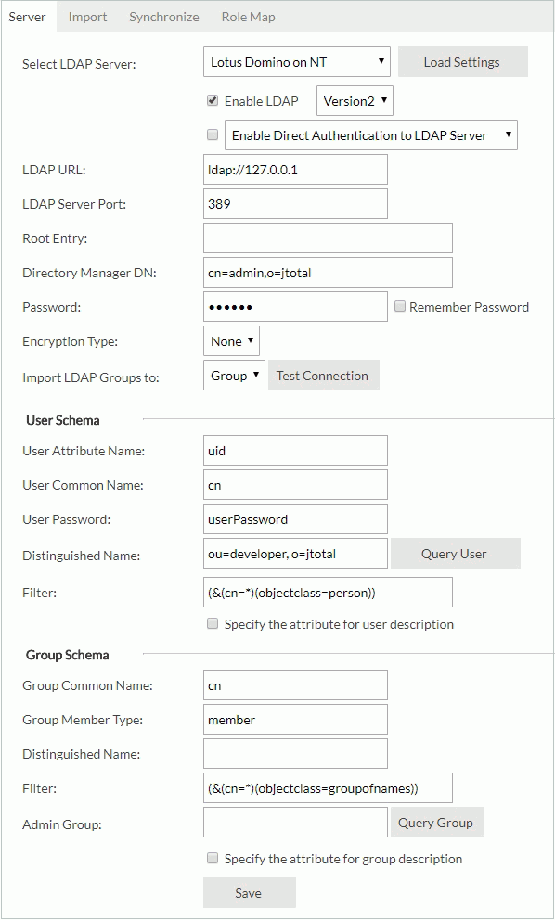Check the Direct Authentication checkbox
The width and height of the screenshot is (555, 920).
pos(212,134)
